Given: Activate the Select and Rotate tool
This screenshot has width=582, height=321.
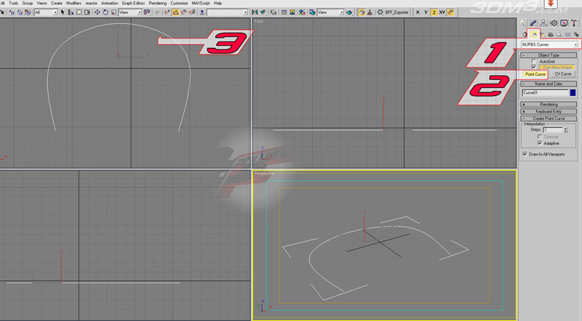Looking at the screenshot, I should (x=106, y=12).
